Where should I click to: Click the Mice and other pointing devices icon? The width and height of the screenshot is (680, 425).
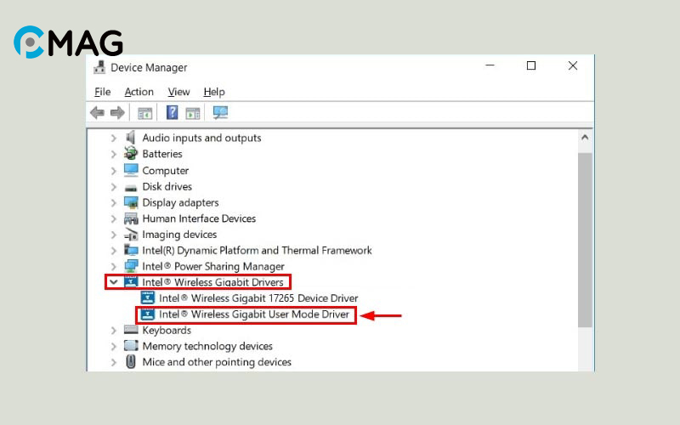click(131, 361)
